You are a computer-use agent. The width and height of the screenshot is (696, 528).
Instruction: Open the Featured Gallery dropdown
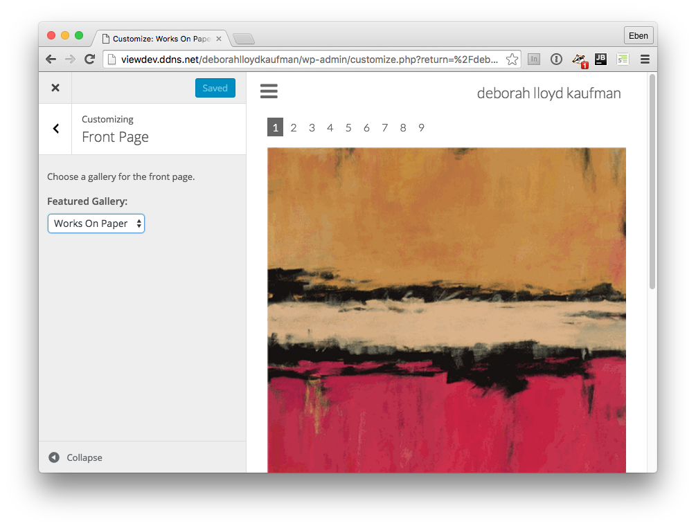[x=96, y=224]
